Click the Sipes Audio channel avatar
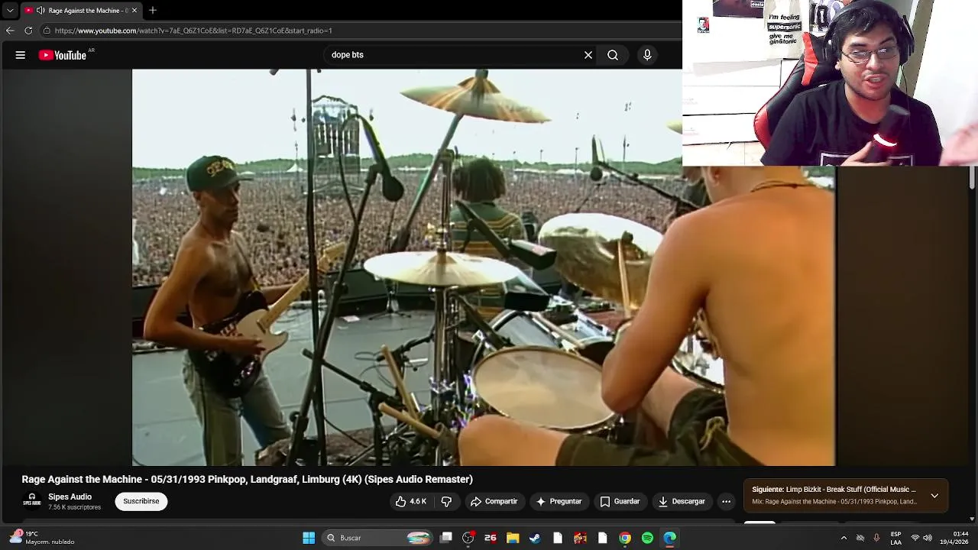 pyautogui.click(x=31, y=500)
